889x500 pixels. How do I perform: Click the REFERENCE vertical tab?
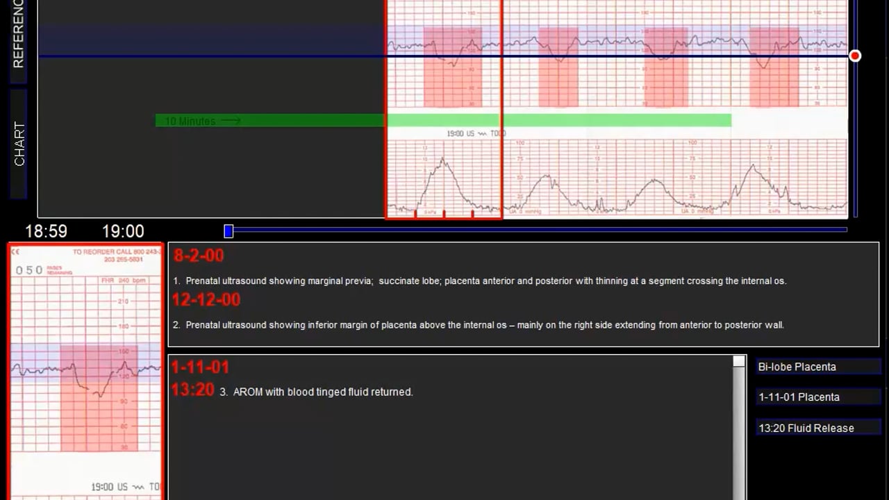(x=19, y=40)
